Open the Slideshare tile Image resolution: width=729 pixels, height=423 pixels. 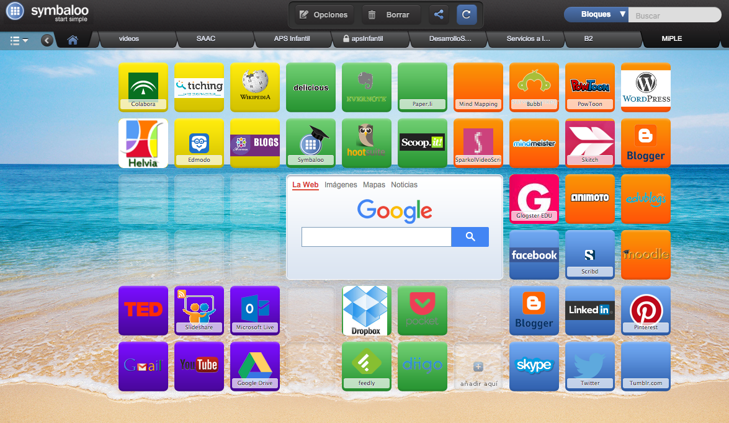[x=199, y=311]
